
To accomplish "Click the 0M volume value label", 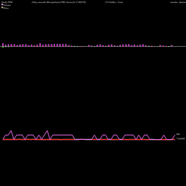I will (x=178, y=134).
